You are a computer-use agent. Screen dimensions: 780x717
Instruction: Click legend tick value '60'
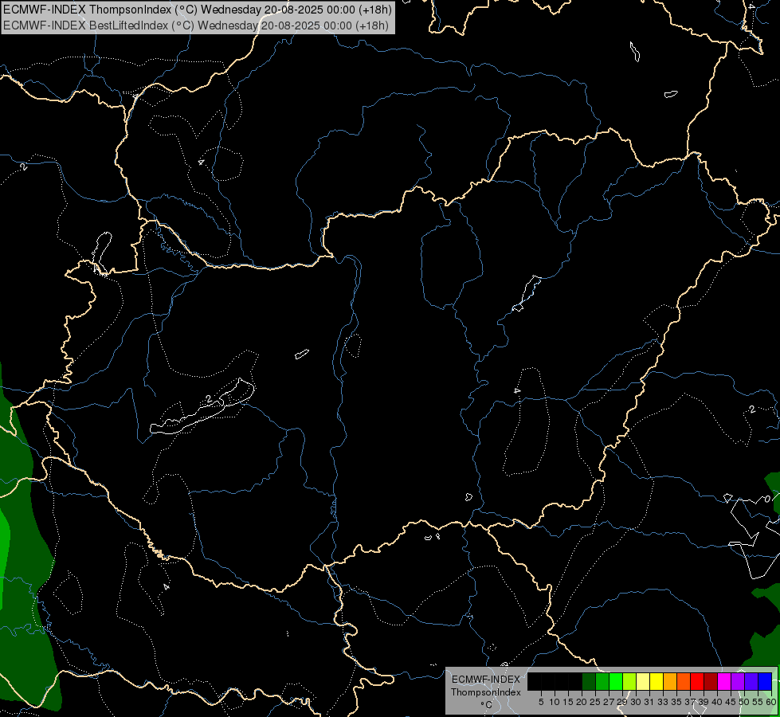(x=770, y=702)
